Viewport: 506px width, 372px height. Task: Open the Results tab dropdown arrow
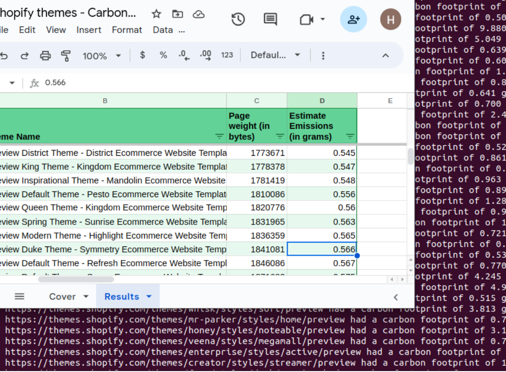149,296
